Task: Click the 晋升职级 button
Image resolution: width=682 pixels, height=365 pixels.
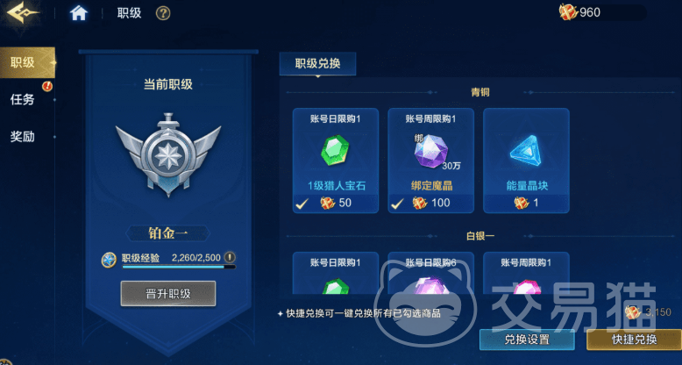Action: [168, 294]
